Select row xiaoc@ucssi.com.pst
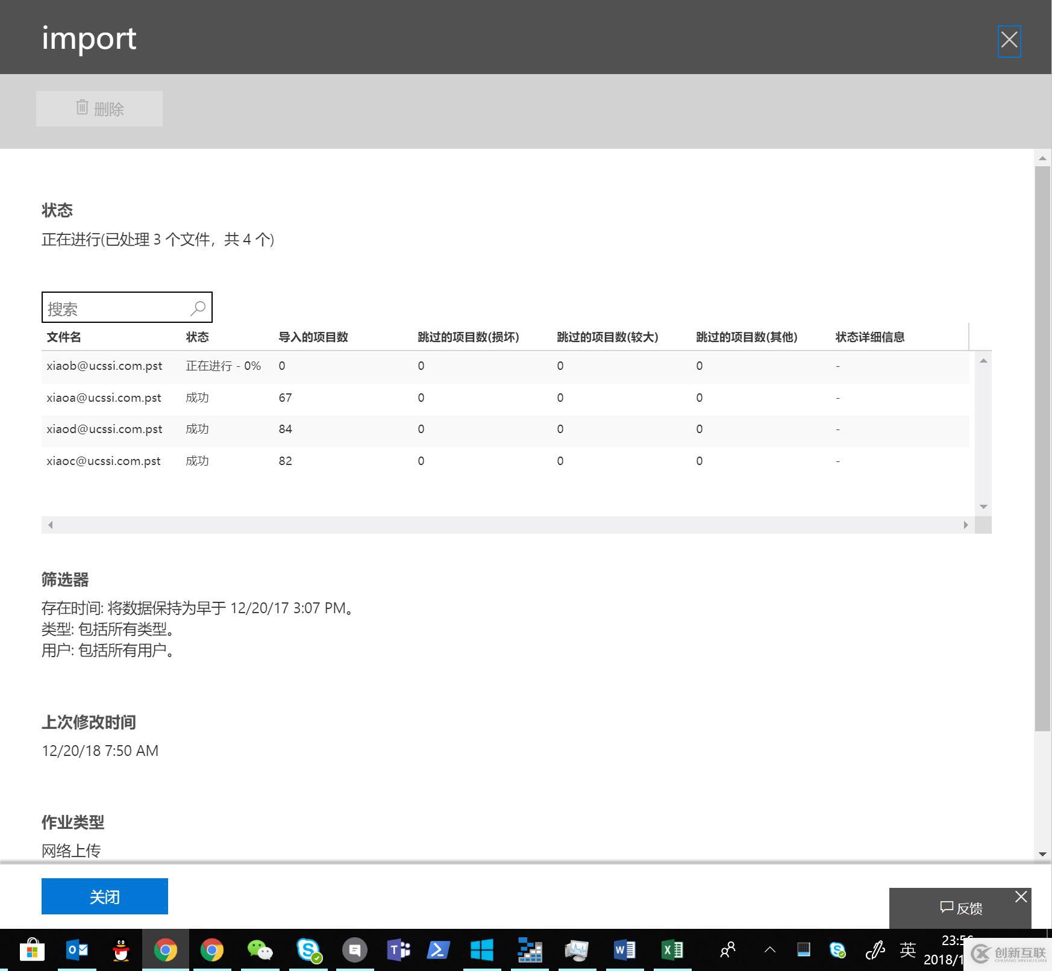1052x971 pixels. pyautogui.click(x=506, y=461)
